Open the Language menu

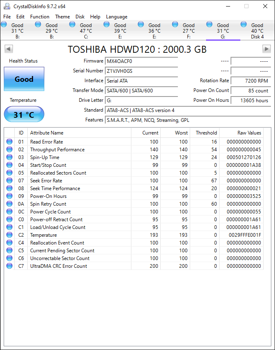pos(117,17)
